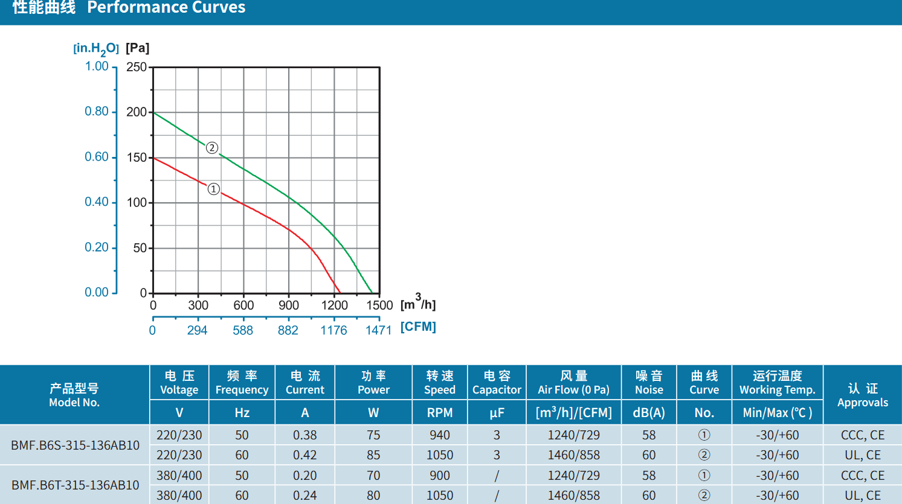
Task: Click the RPM unit cell
Action: (x=440, y=413)
